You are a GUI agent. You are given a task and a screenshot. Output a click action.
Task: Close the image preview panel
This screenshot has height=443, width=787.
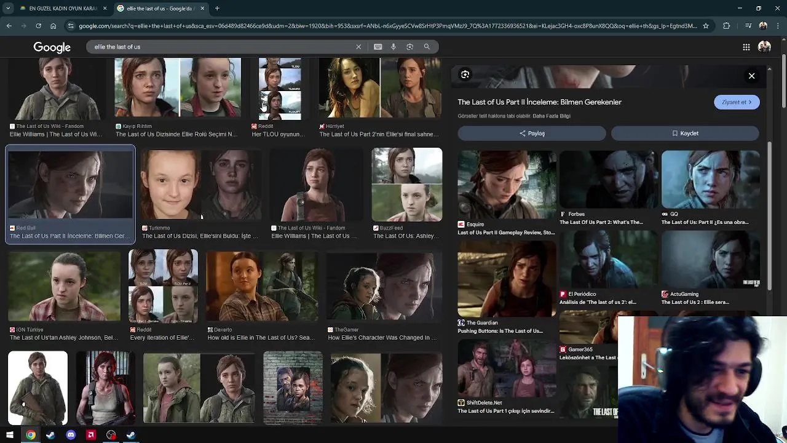click(x=751, y=76)
